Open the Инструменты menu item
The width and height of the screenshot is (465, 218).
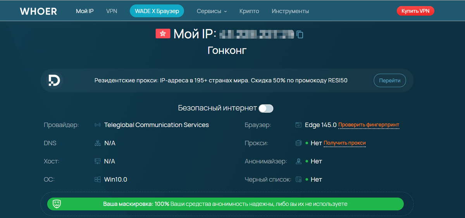(x=290, y=11)
